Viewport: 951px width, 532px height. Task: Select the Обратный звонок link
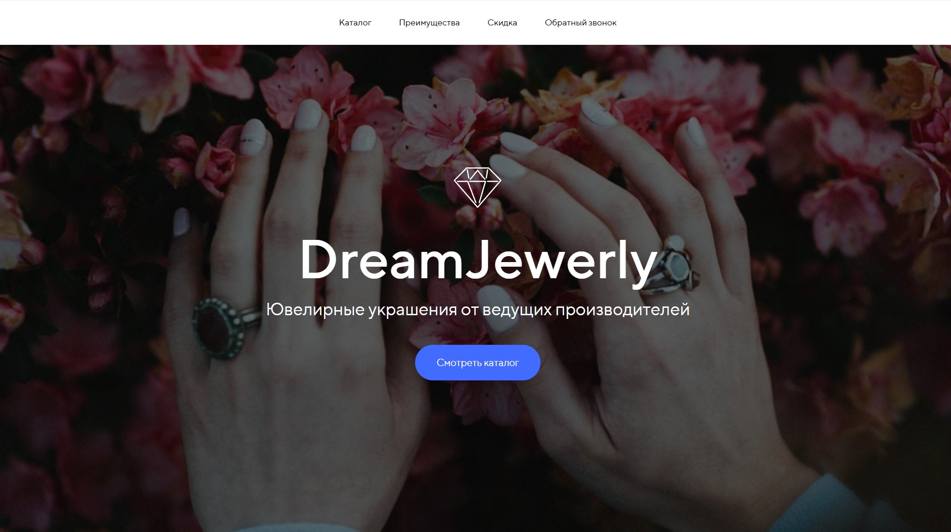click(580, 23)
